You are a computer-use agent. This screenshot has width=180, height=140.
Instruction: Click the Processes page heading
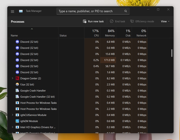(x=17, y=22)
